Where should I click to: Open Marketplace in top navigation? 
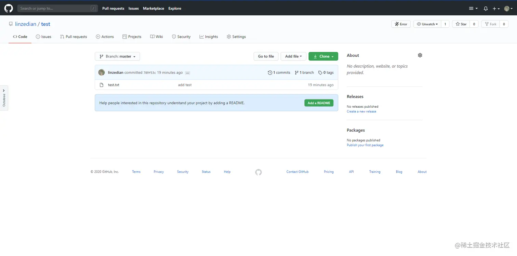coord(154,9)
